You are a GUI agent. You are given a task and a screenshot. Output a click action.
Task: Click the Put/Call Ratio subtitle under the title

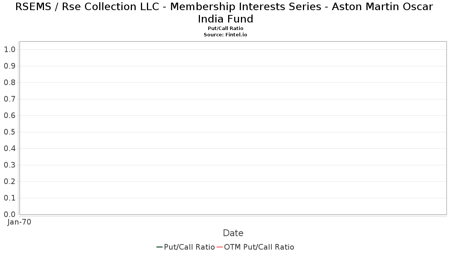click(x=225, y=28)
